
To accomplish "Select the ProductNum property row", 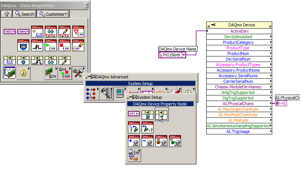I will 239,53.
